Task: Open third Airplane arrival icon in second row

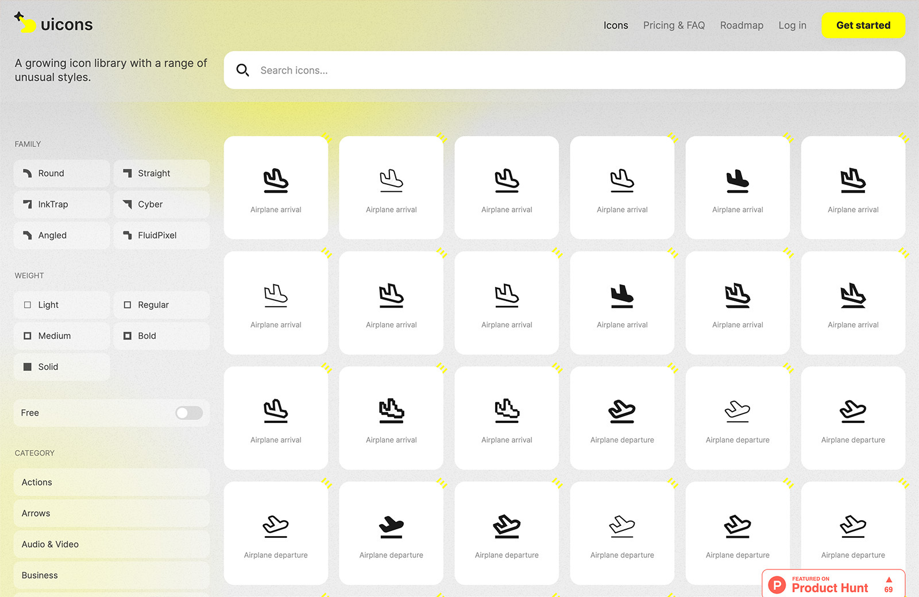Action: pyautogui.click(x=507, y=303)
